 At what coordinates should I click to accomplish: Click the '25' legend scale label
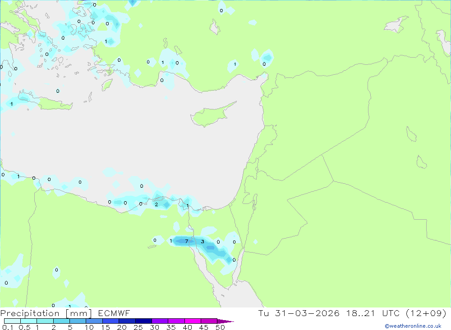[x=138, y=327]
